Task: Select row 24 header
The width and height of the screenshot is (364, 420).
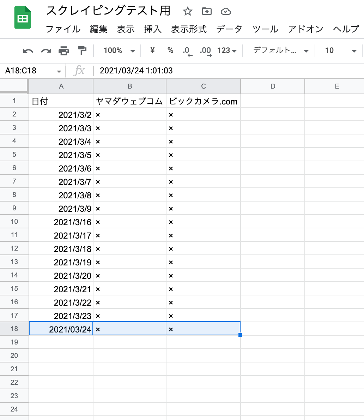Action: click(14, 409)
